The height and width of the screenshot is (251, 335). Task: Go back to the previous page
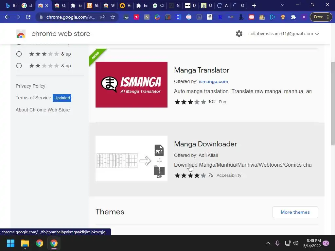[7, 17]
